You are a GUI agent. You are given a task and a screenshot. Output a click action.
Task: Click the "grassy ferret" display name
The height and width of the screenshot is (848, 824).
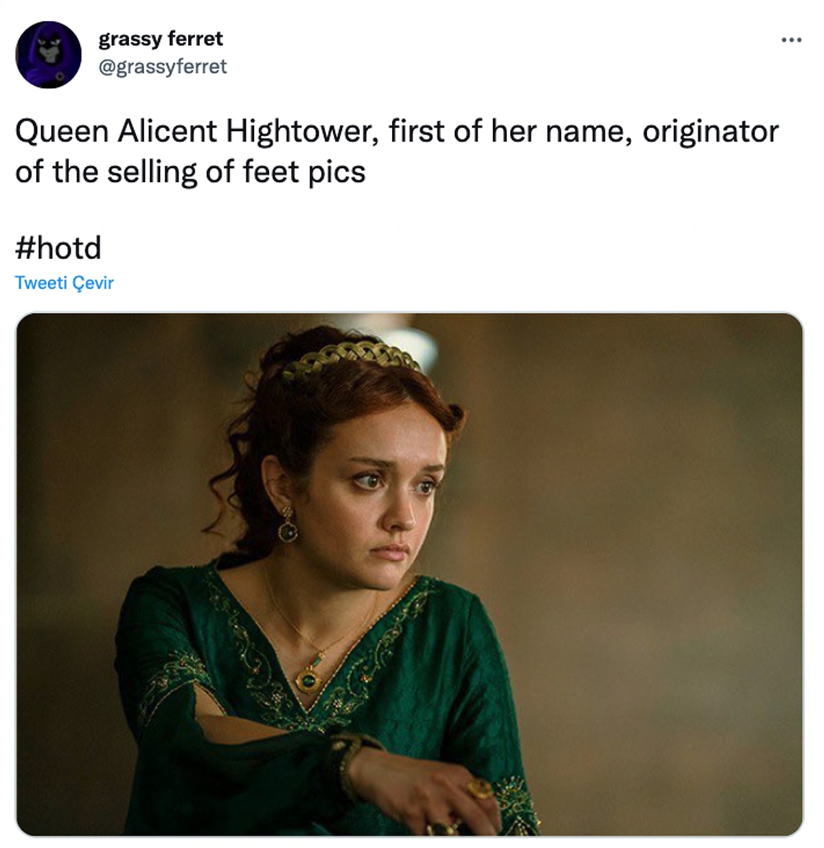[x=160, y=38]
